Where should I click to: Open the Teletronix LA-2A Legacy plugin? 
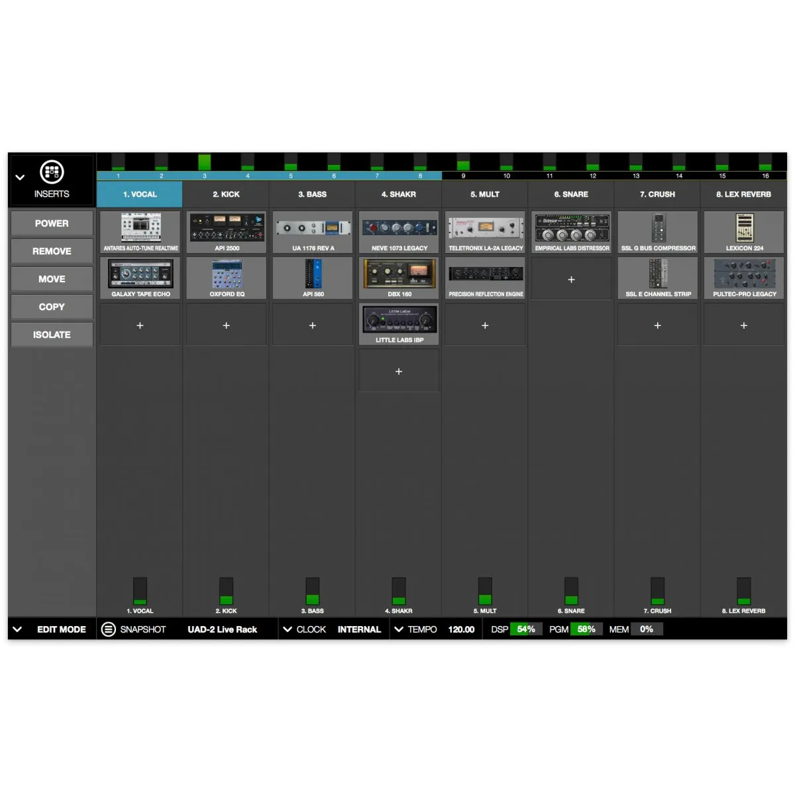click(486, 232)
